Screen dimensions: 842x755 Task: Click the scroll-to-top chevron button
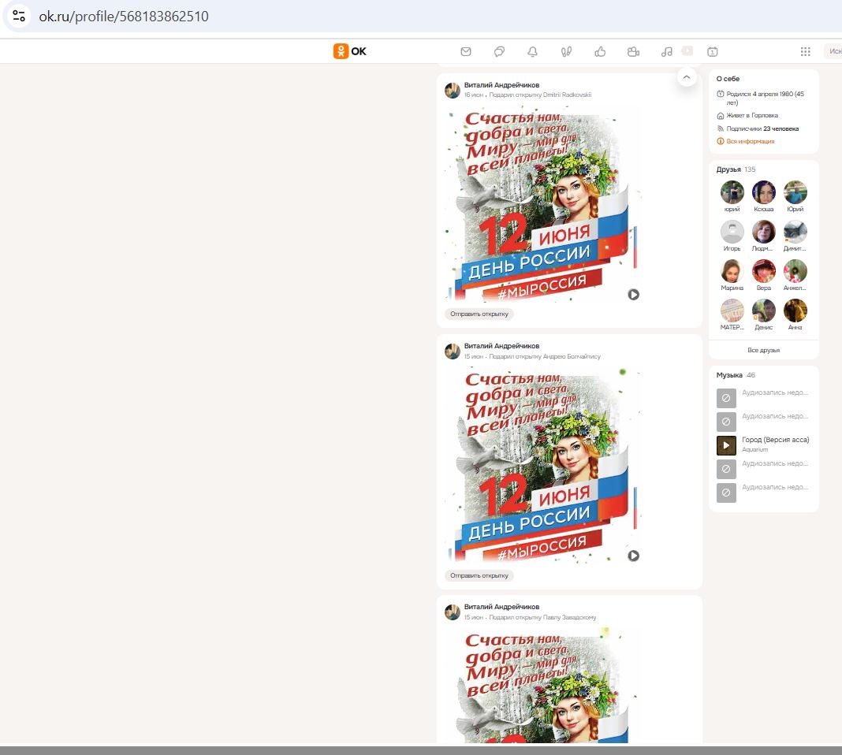[x=686, y=77]
